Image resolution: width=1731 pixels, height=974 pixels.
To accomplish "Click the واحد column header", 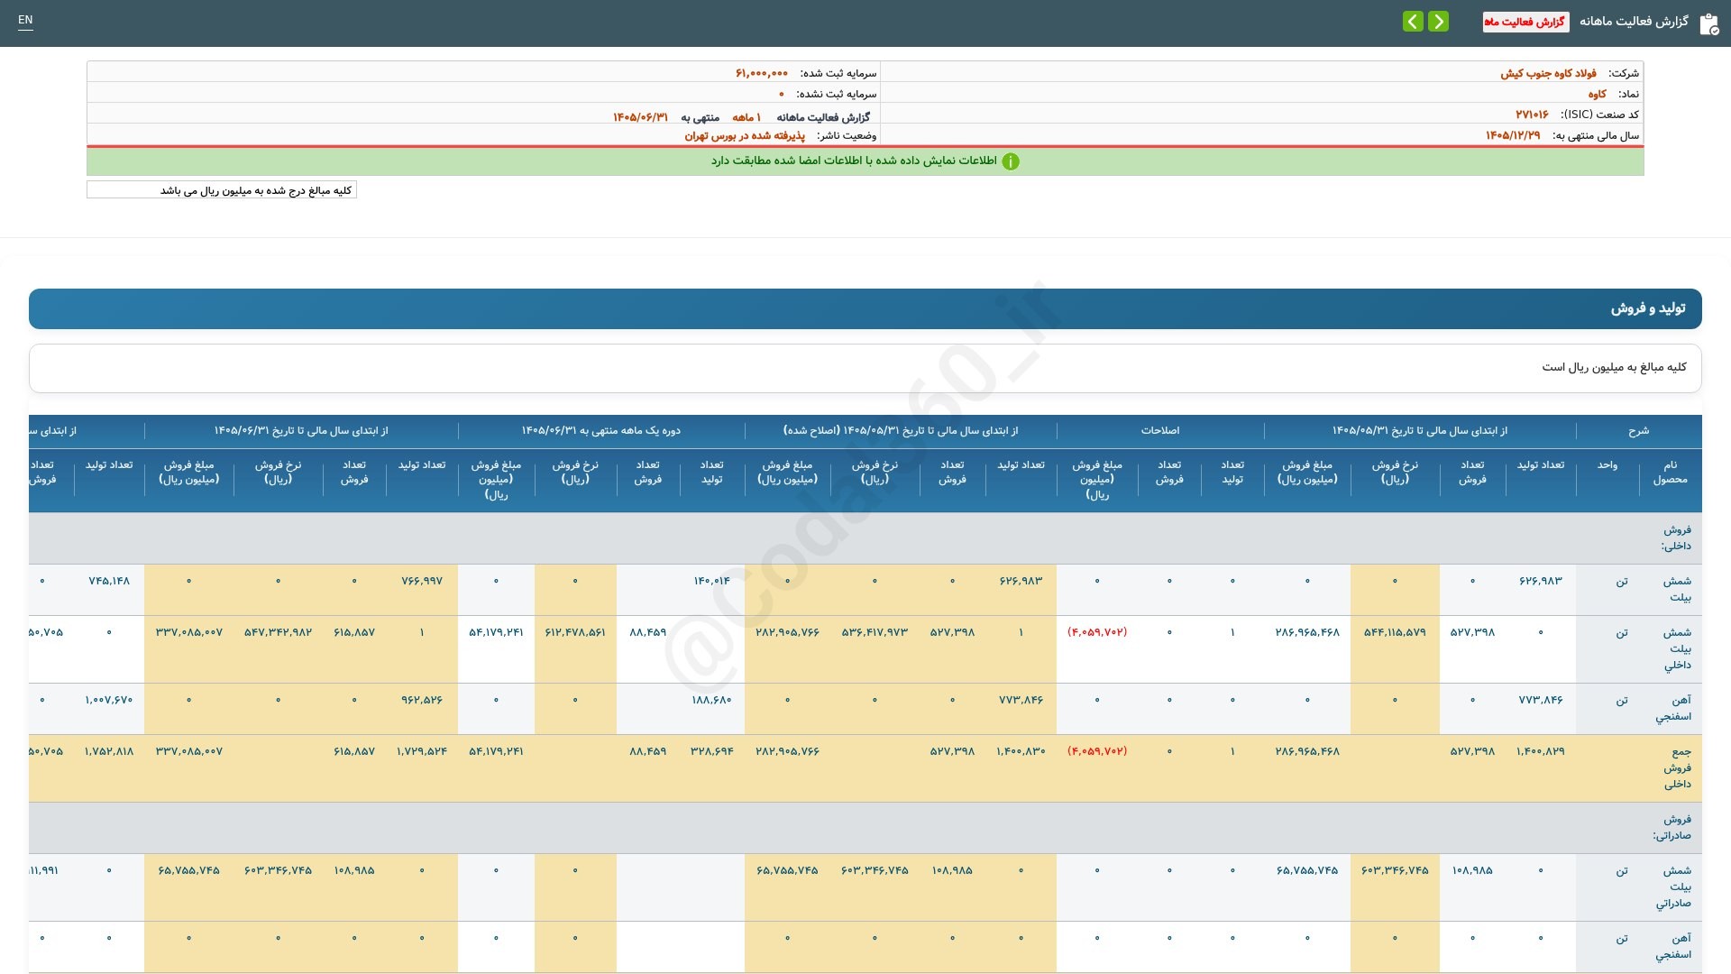I will click(x=1607, y=464).
